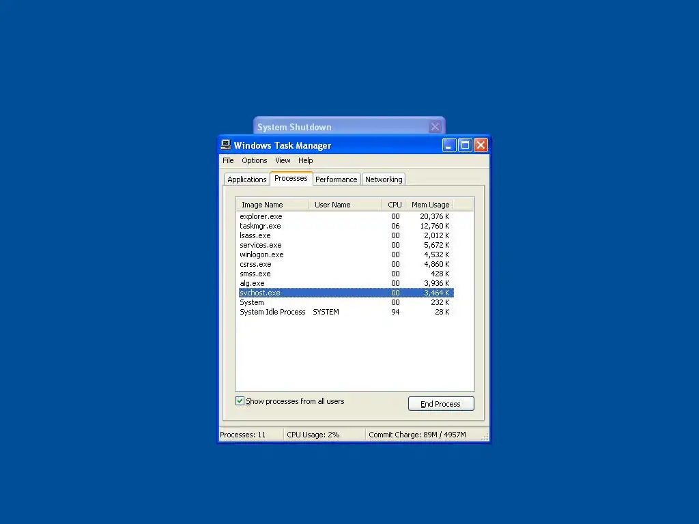Close the Windows Task Manager window

point(481,145)
